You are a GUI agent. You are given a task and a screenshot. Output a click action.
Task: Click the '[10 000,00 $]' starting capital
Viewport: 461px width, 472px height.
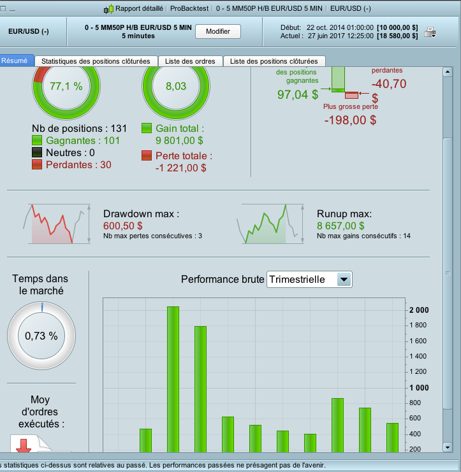point(397,27)
